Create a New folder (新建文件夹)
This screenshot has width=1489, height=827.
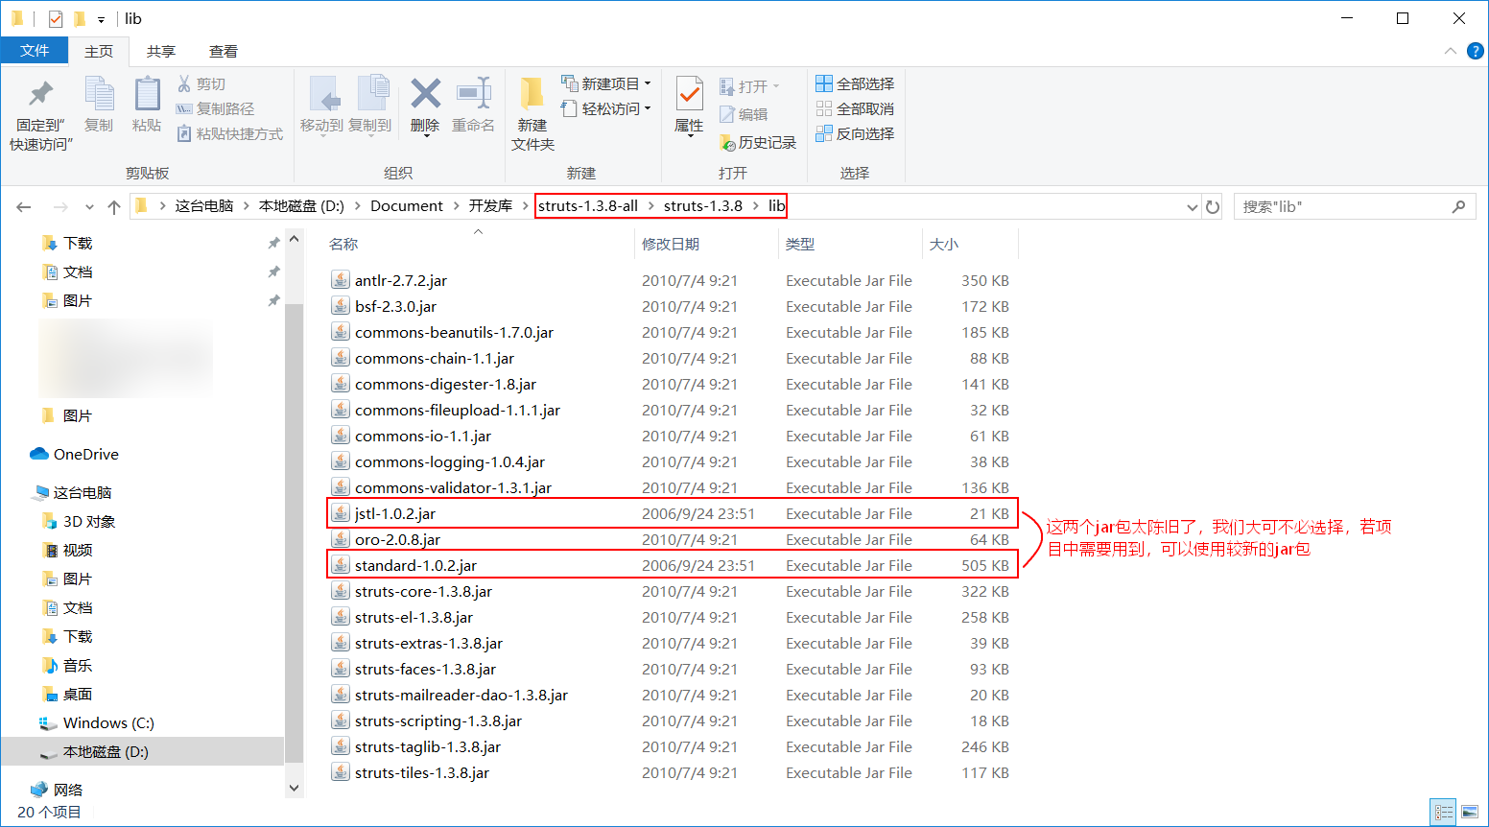(532, 113)
